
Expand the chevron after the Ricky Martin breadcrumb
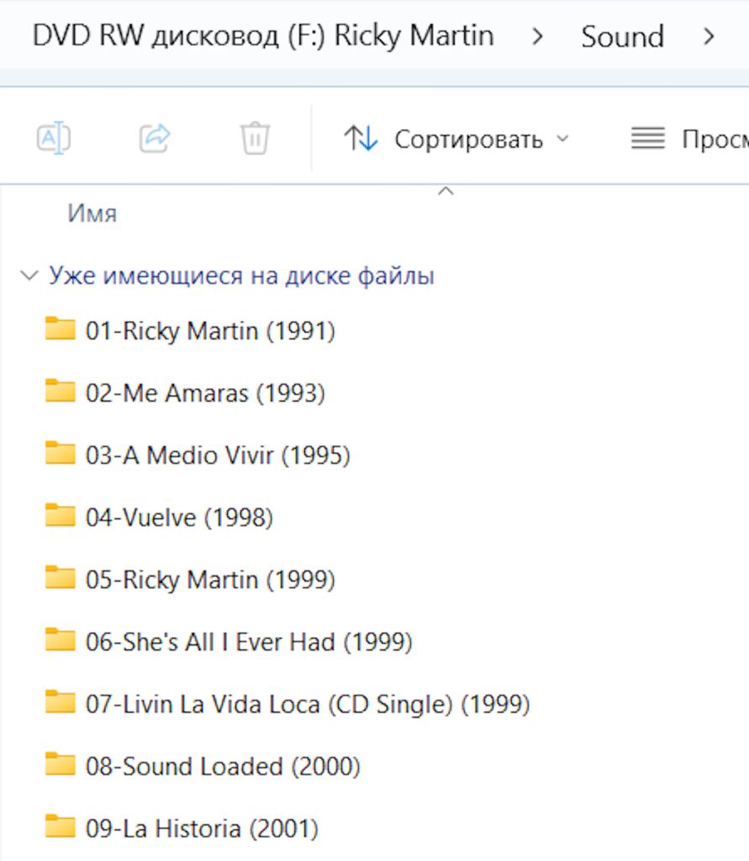pyautogui.click(x=538, y=37)
